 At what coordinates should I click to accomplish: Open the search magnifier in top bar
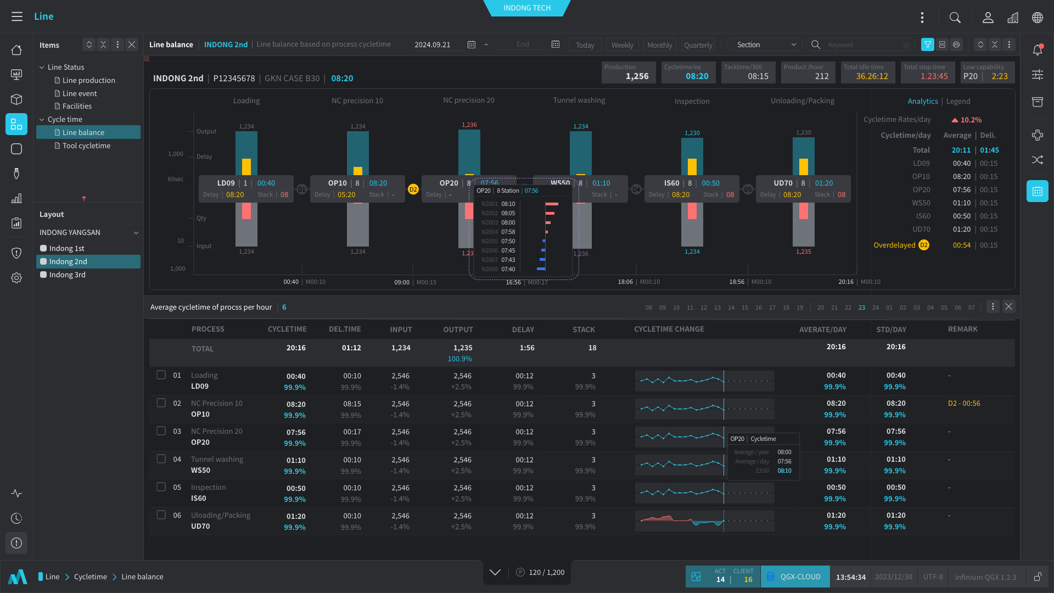(955, 18)
